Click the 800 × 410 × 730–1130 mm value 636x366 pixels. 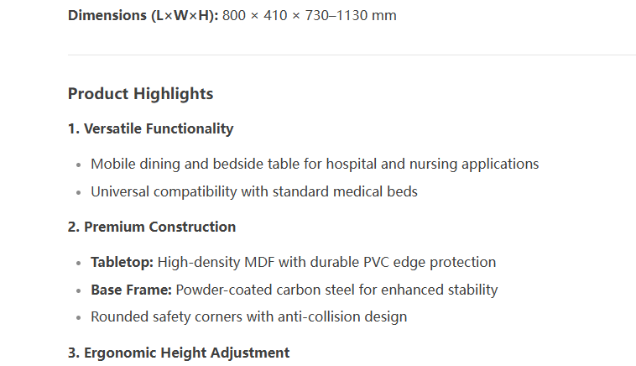tap(309, 15)
